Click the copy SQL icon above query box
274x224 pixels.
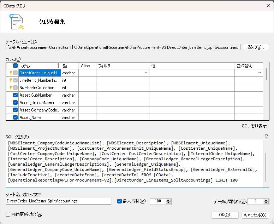tap(267, 137)
